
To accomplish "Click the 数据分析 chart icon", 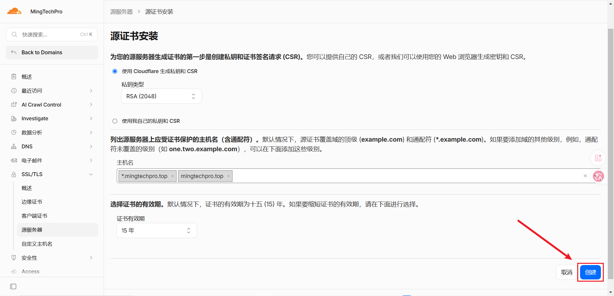I will (x=14, y=132).
